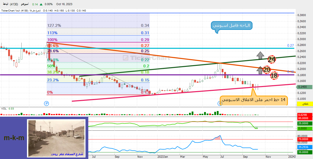
Task: Click the green 0.1400 current price tag
Action: (305, 87)
